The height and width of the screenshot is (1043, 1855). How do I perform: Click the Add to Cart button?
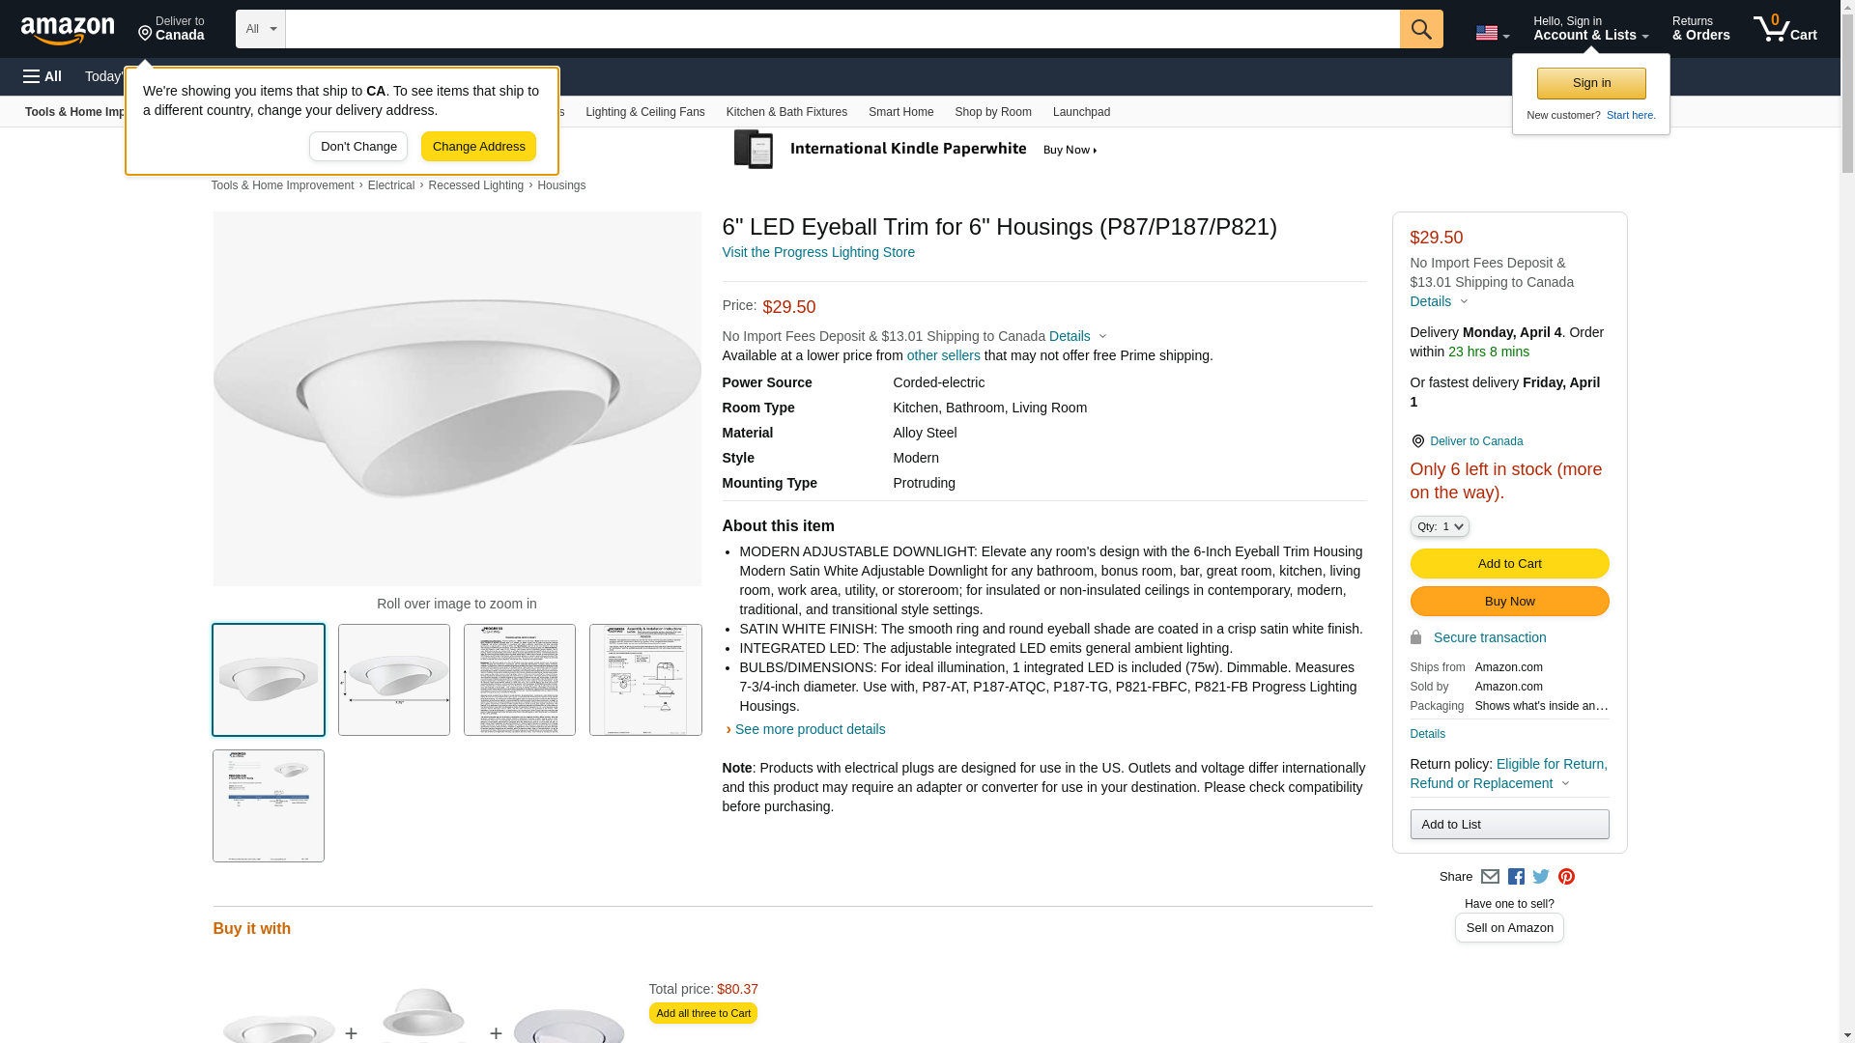coord(1509,564)
